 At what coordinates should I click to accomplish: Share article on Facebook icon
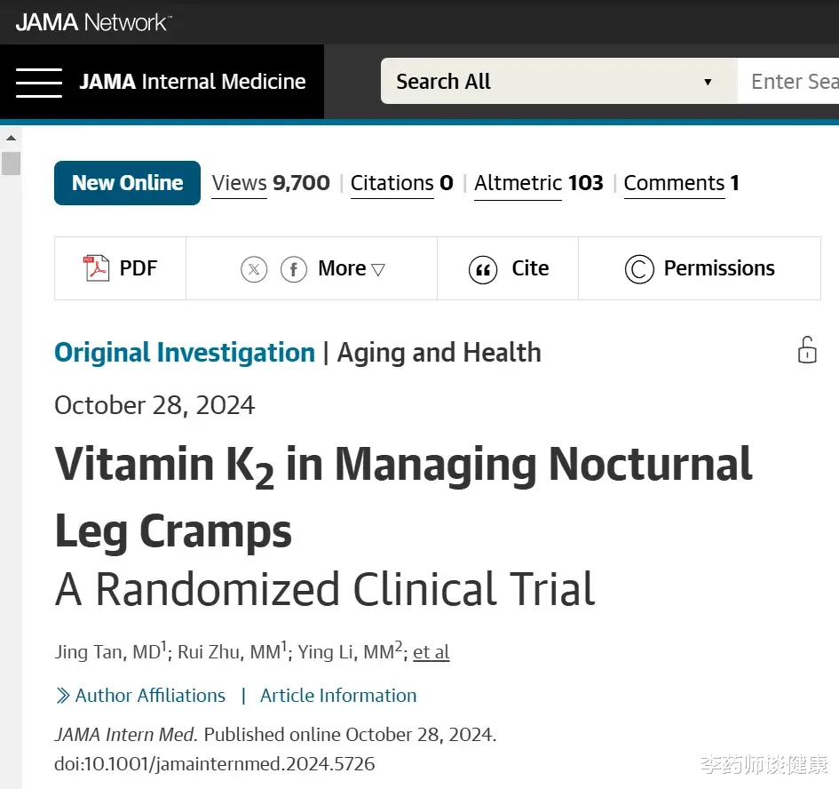tap(293, 269)
